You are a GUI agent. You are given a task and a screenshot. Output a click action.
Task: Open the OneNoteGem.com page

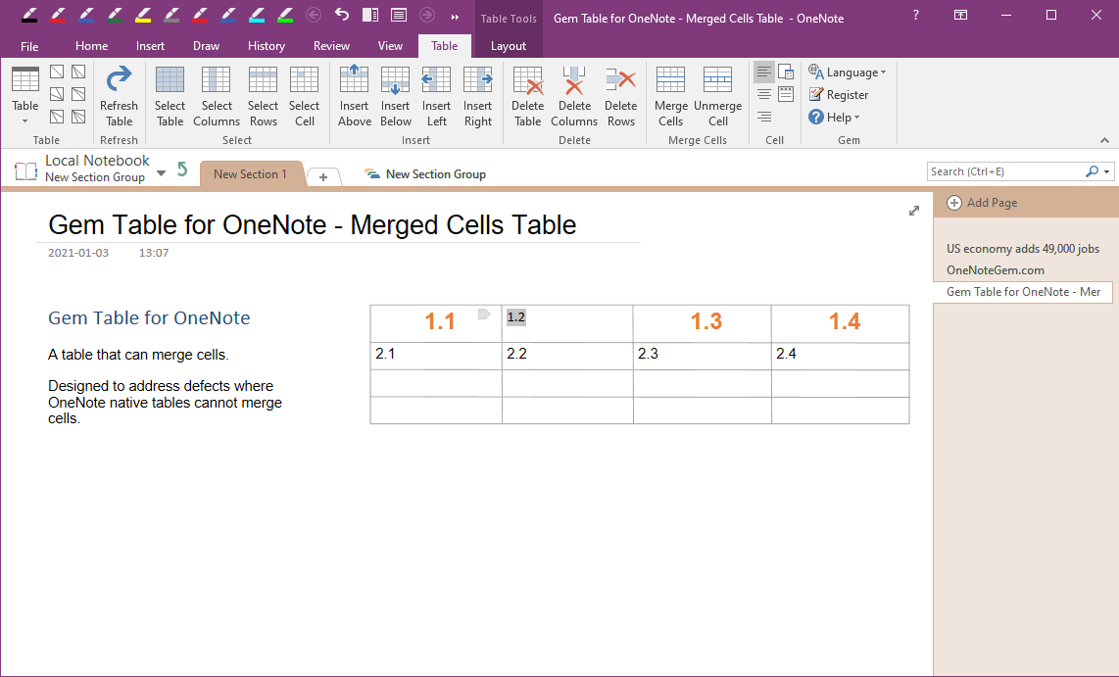click(990, 269)
